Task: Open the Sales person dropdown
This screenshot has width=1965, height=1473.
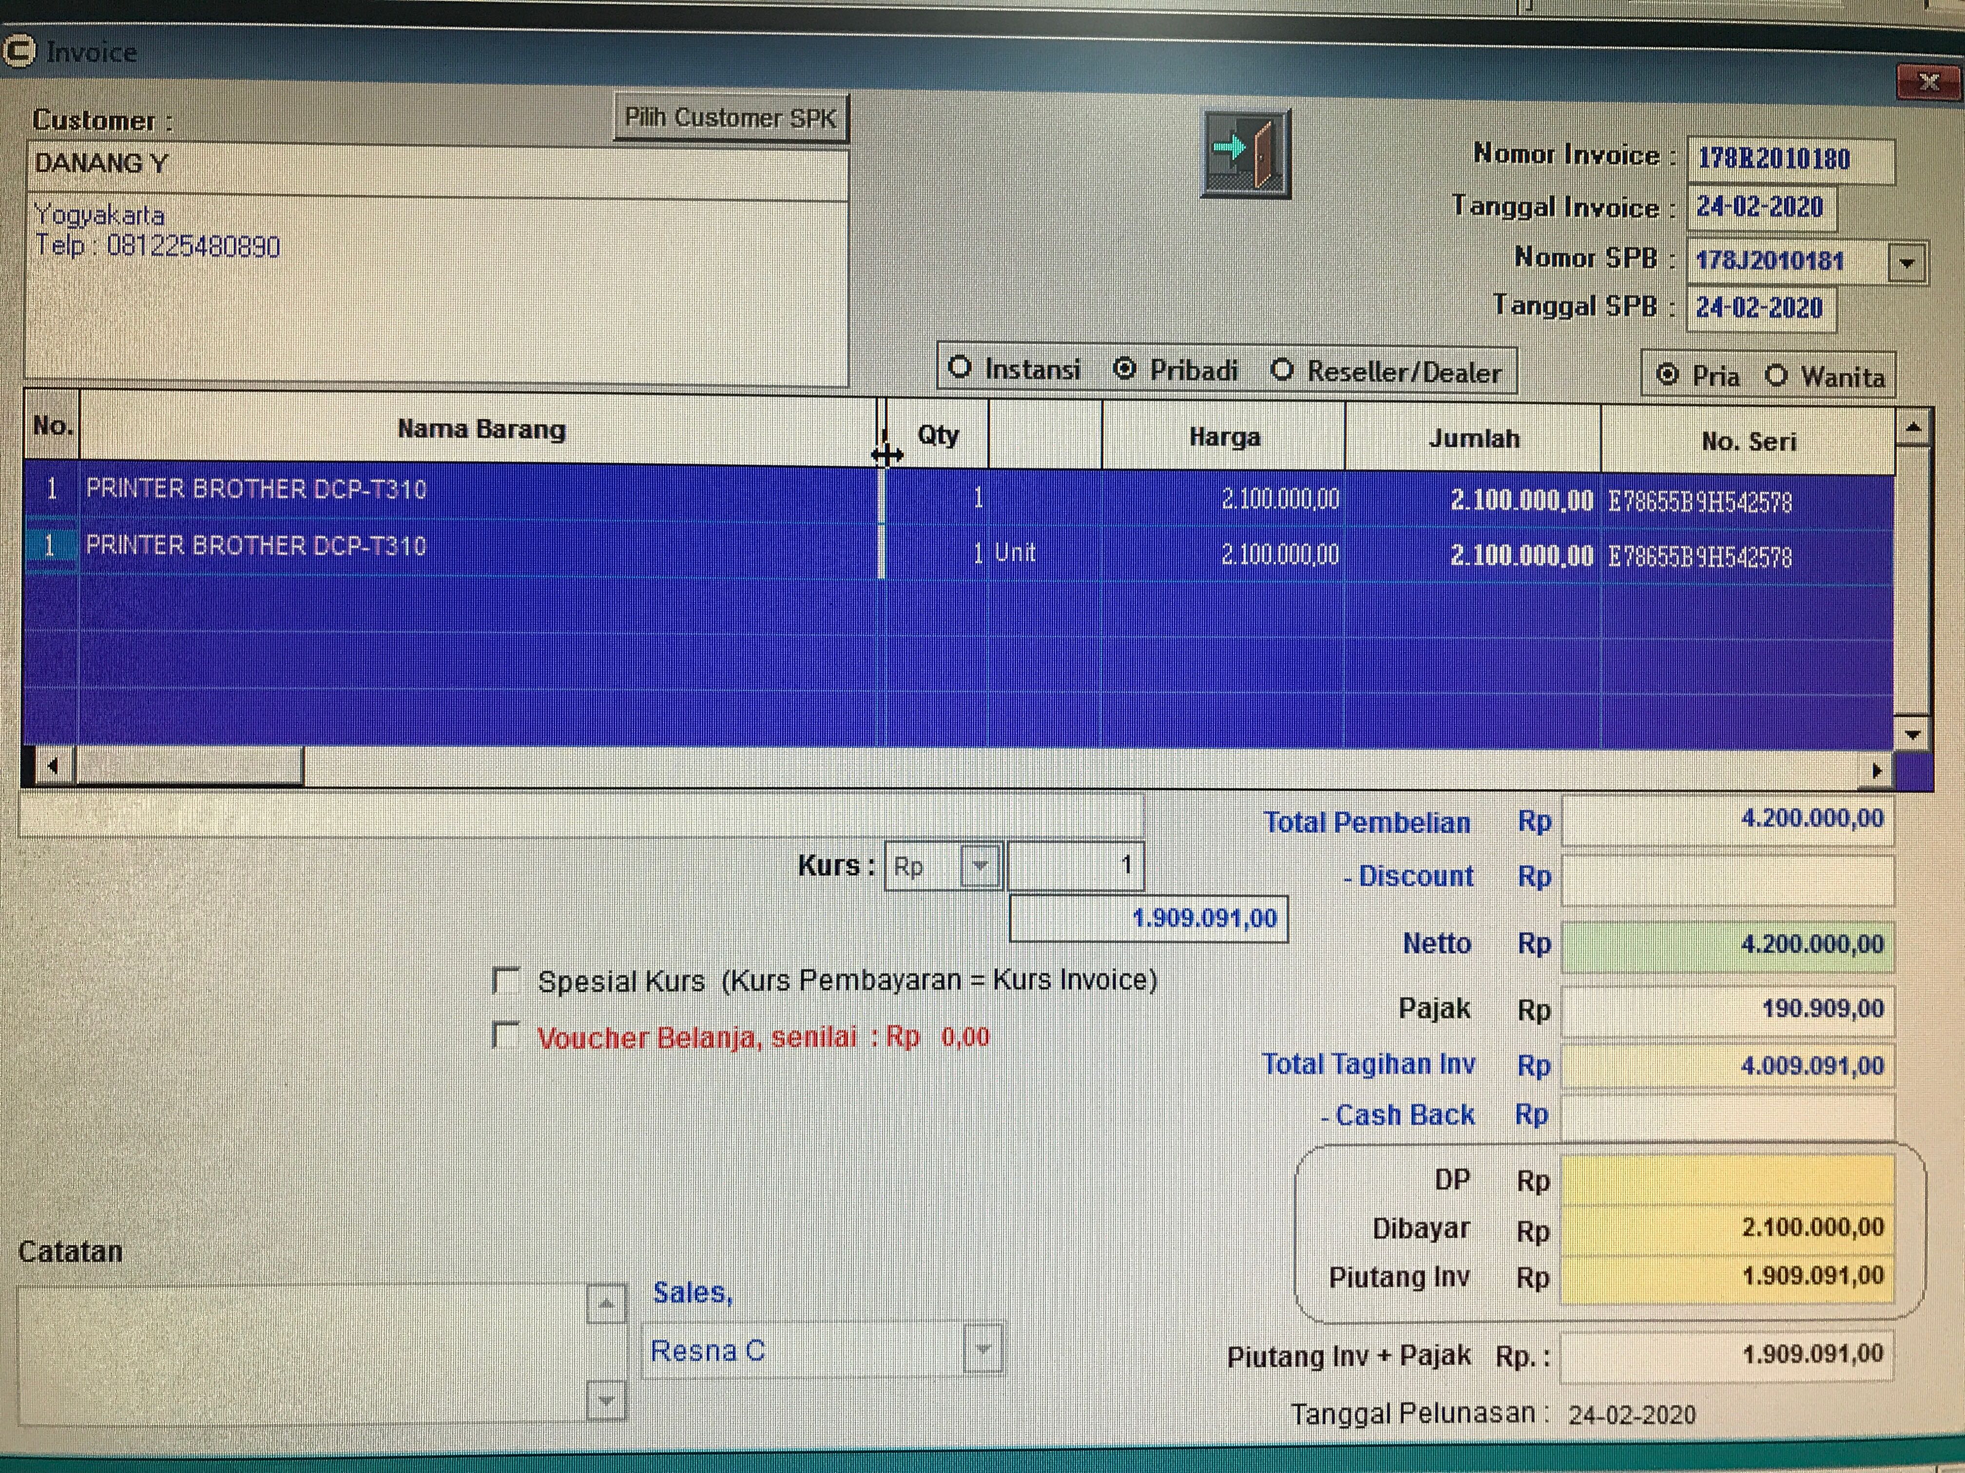Action: coord(982,1350)
